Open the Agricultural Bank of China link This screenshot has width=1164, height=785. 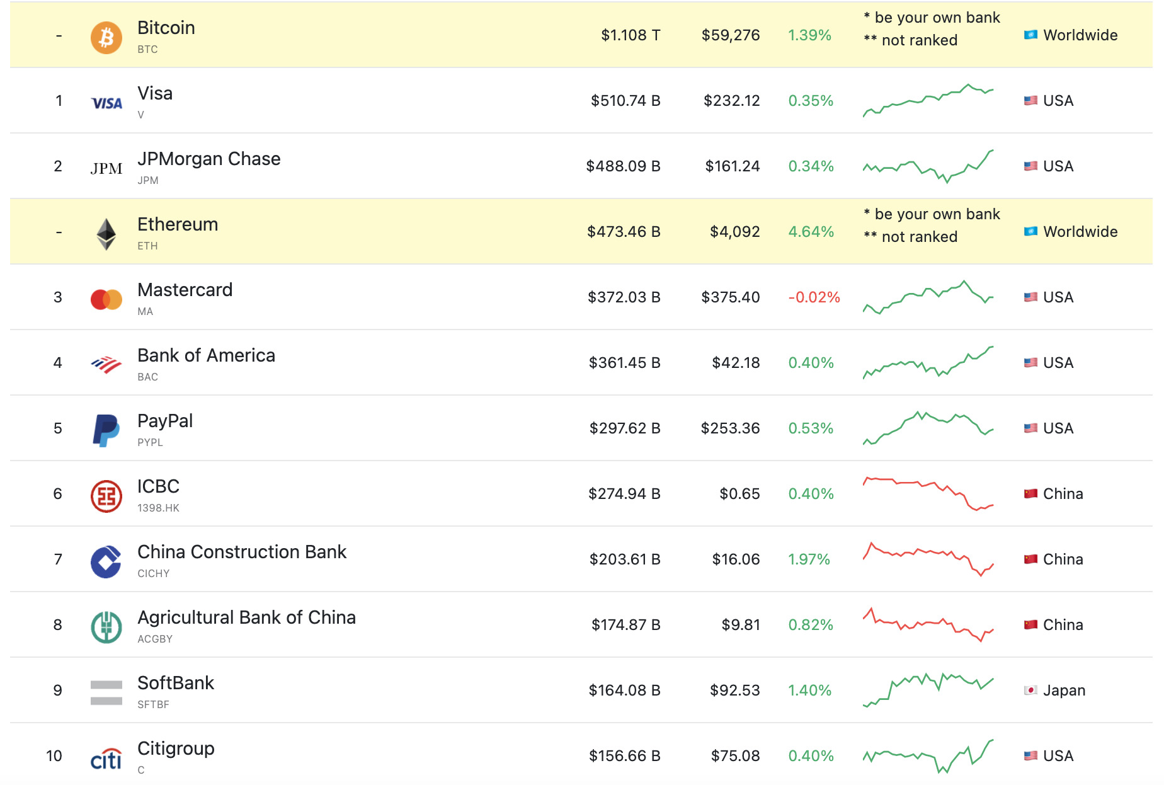click(247, 617)
